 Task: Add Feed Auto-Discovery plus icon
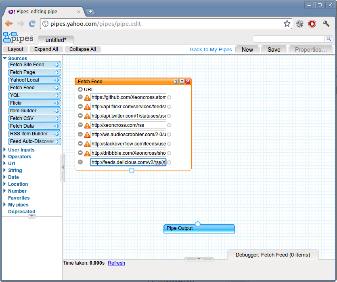click(x=57, y=141)
